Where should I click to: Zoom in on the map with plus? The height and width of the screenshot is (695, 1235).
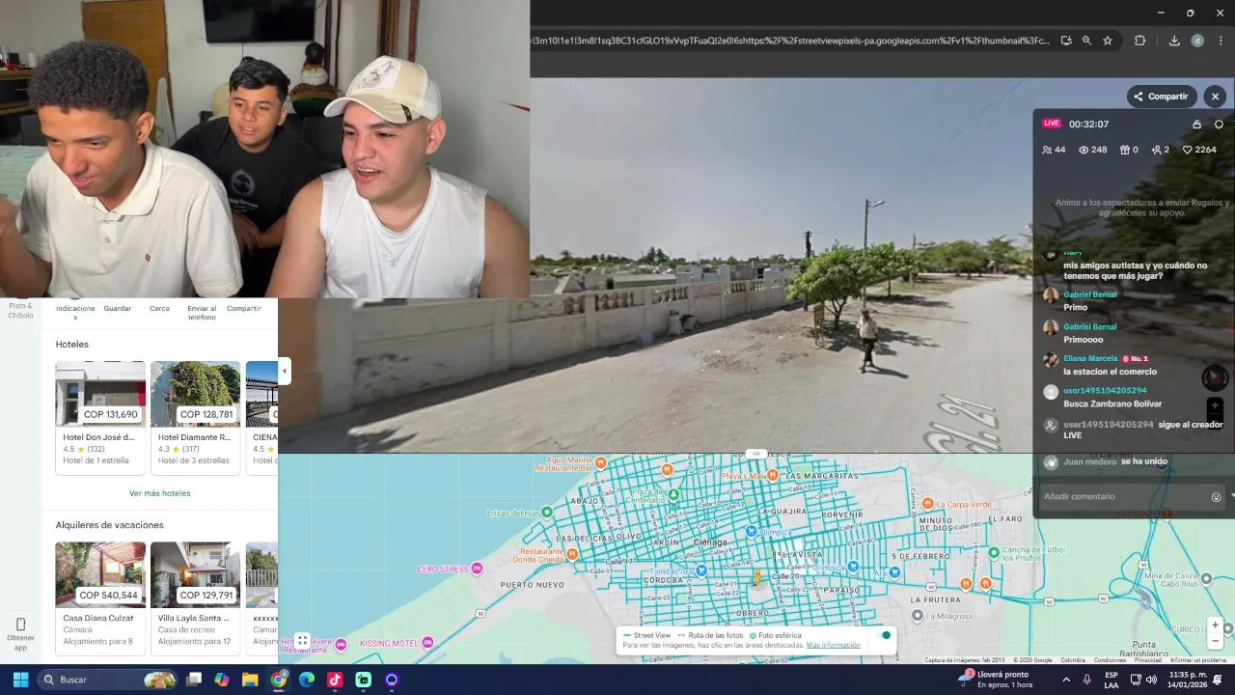(1215, 625)
